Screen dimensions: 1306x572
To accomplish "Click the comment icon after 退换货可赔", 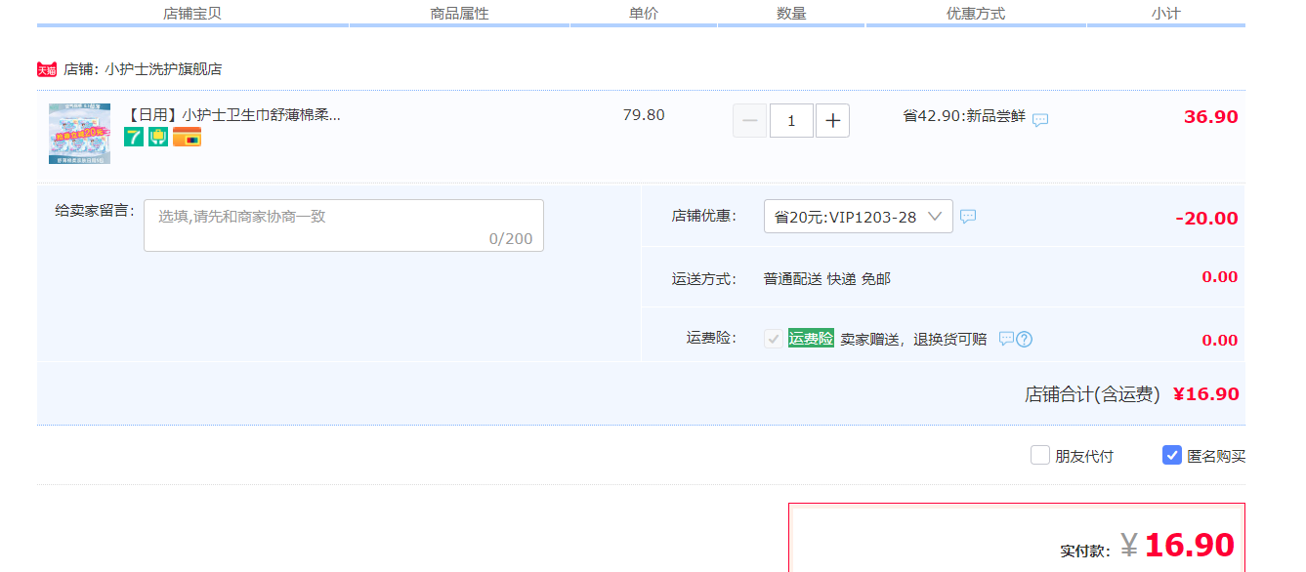I will pyautogui.click(x=1006, y=339).
